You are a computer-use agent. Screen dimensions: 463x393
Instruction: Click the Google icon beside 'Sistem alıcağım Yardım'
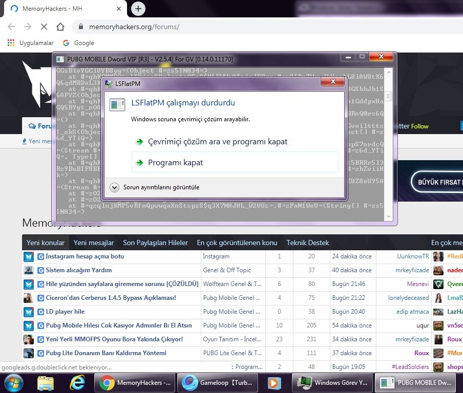pos(41,270)
